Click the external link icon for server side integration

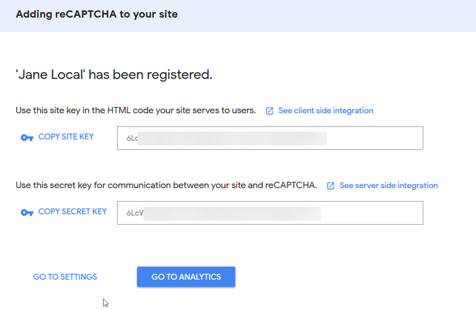pos(331,186)
